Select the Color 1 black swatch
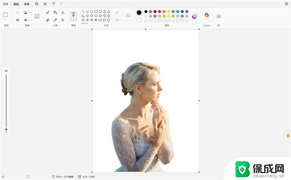Viewport: 291px width, 180px height. coord(139,12)
